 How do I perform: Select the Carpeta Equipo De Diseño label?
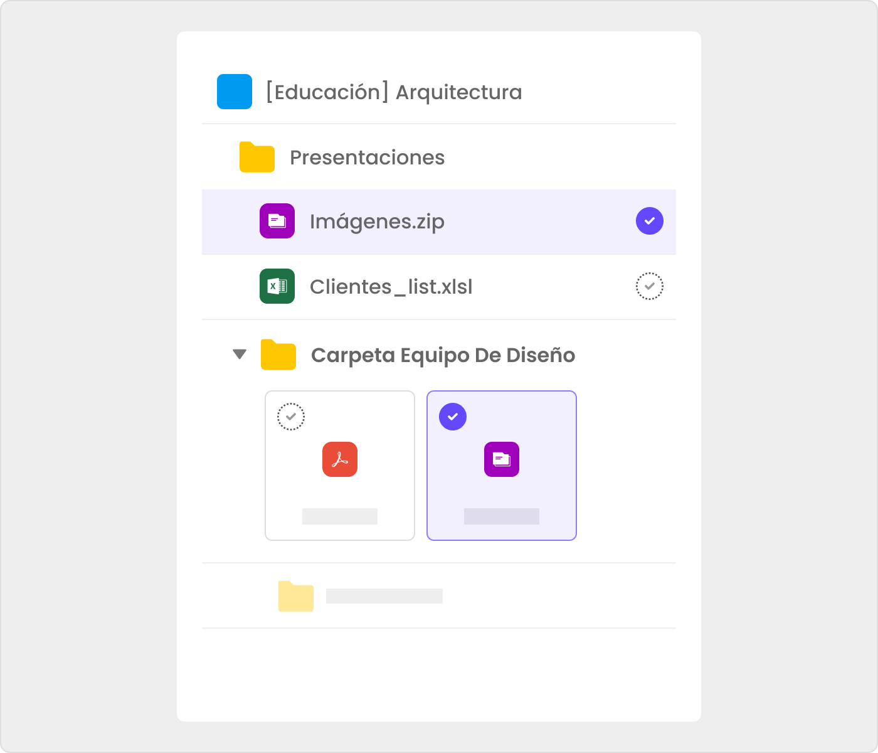click(443, 355)
